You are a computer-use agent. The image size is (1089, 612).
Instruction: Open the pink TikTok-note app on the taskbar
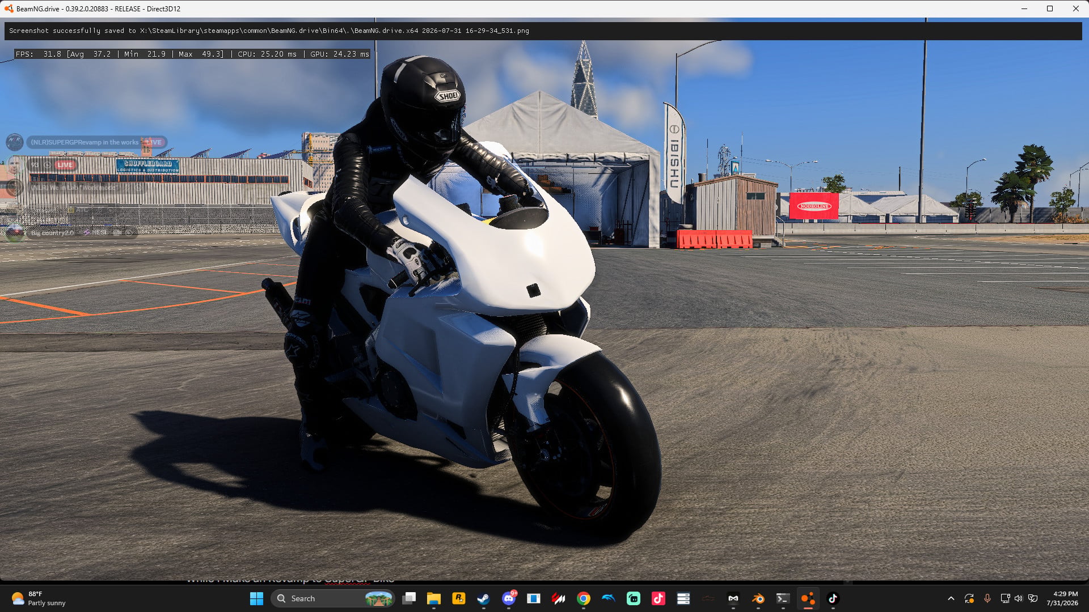click(x=659, y=598)
